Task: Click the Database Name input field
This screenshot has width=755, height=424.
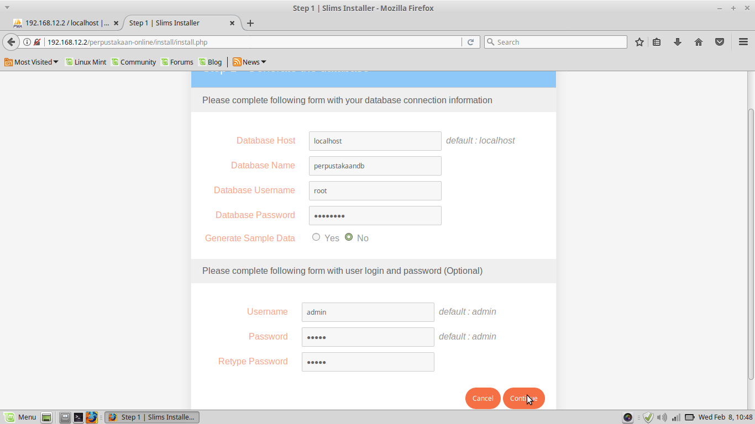Action: [x=375, y=166]
